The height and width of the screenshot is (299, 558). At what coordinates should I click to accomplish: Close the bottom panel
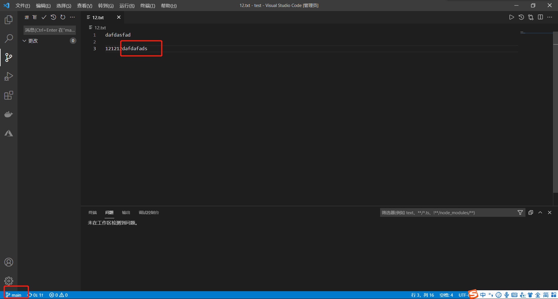[x=550, y=212]
